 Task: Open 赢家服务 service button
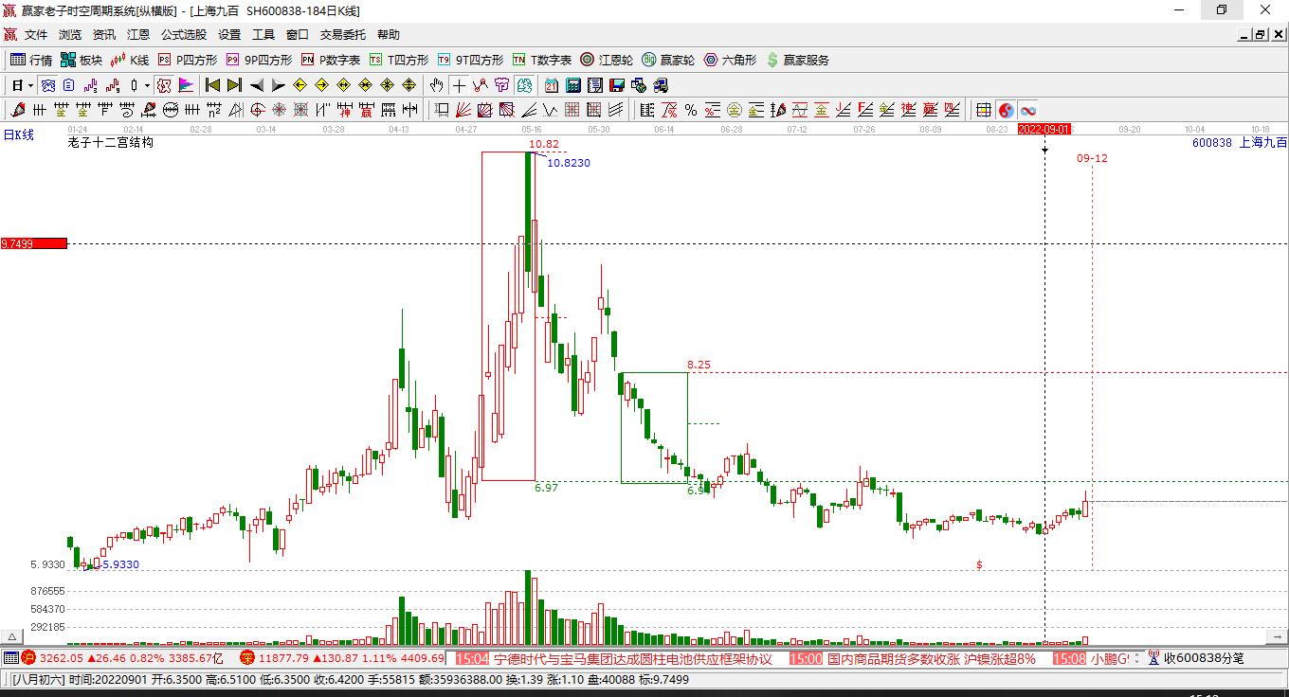797,60
